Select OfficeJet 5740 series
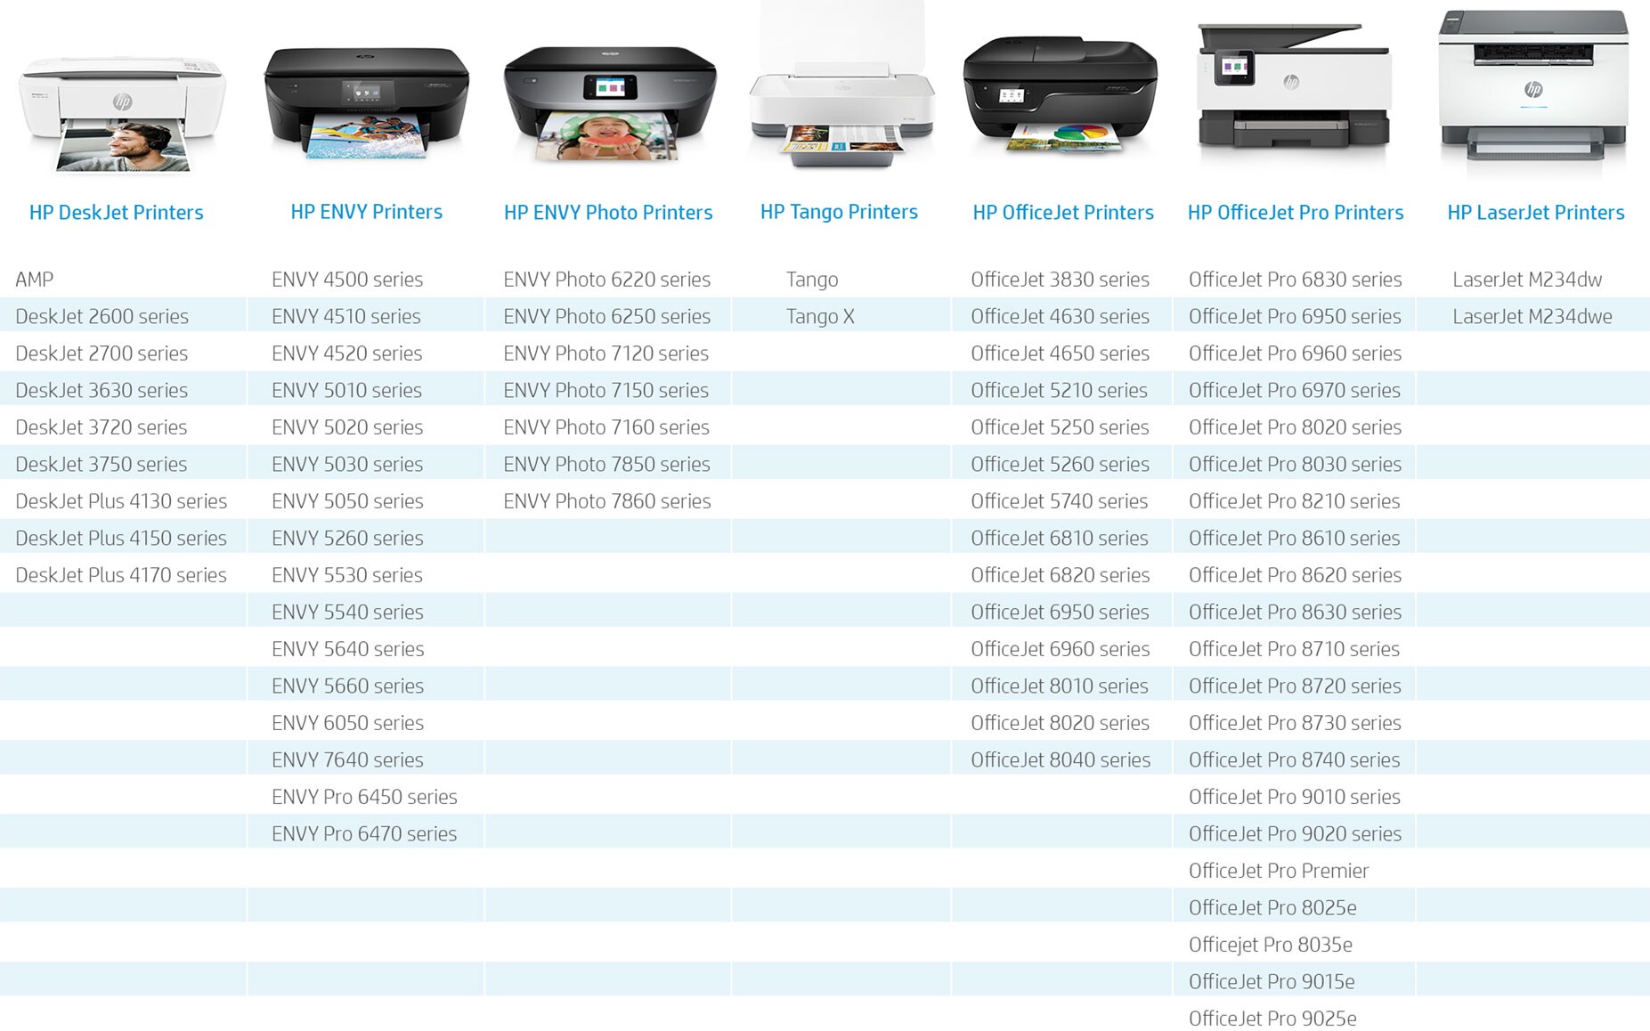Image resolution: width=1650 pixels, height=1031 pixels. (1060, 501)
